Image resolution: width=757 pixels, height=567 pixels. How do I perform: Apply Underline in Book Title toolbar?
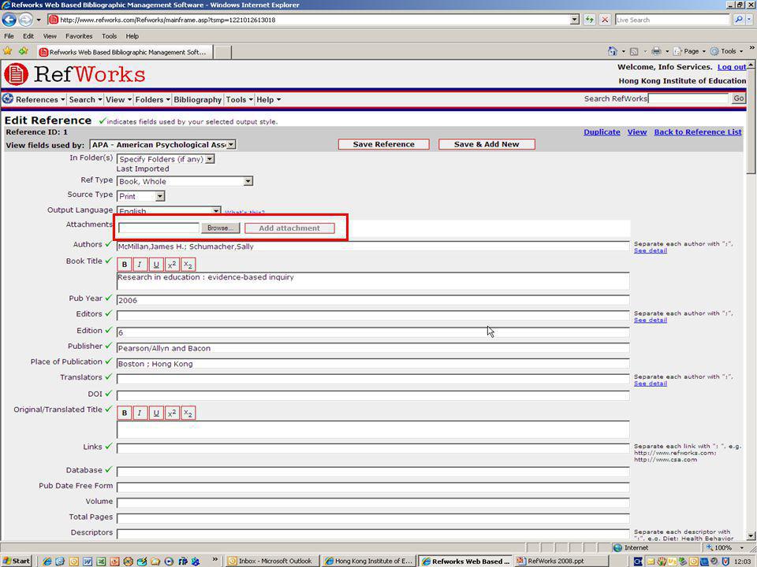tap(156, 265)
